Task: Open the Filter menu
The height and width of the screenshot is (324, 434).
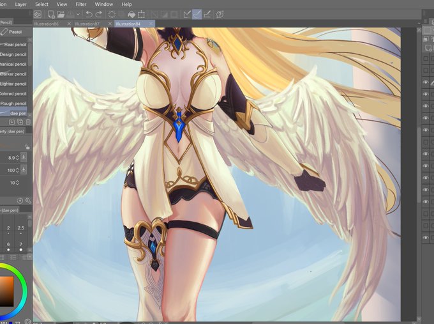Action: click(81, 4)
